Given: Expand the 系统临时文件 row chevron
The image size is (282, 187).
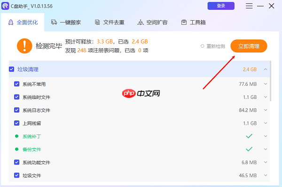Looking at the screenshot, I should coord(266,97).
